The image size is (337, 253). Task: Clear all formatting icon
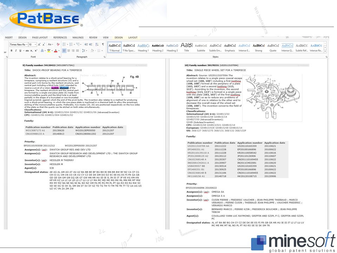(58, 44)
